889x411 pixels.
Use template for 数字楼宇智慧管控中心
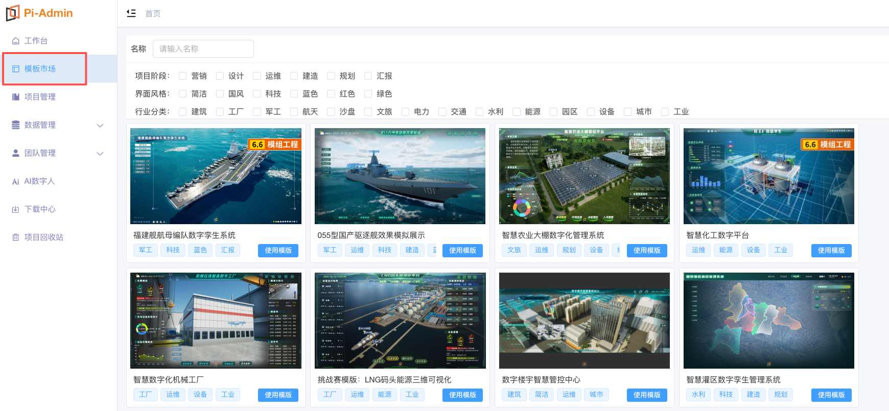(x=647, y=395)
